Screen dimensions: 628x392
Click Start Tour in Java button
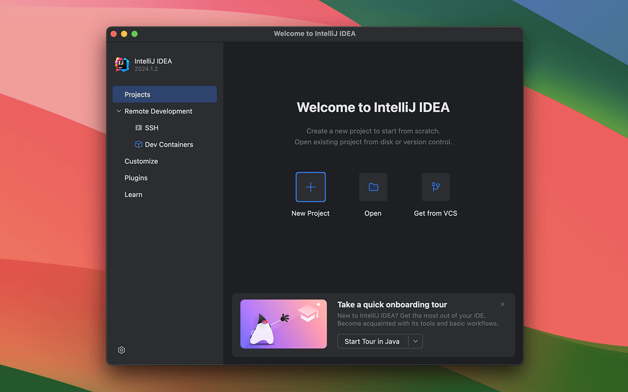click(372, 341)
